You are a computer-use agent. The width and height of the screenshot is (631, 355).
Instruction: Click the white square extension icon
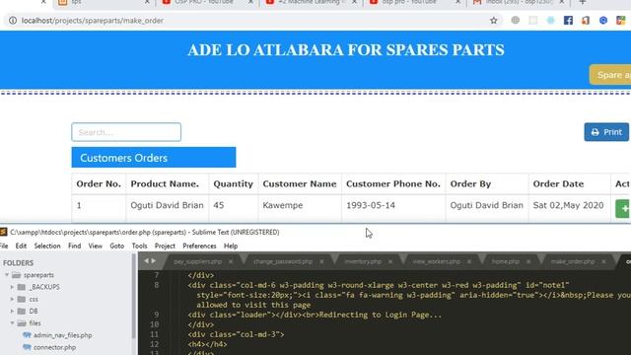[x=532, y=20]
